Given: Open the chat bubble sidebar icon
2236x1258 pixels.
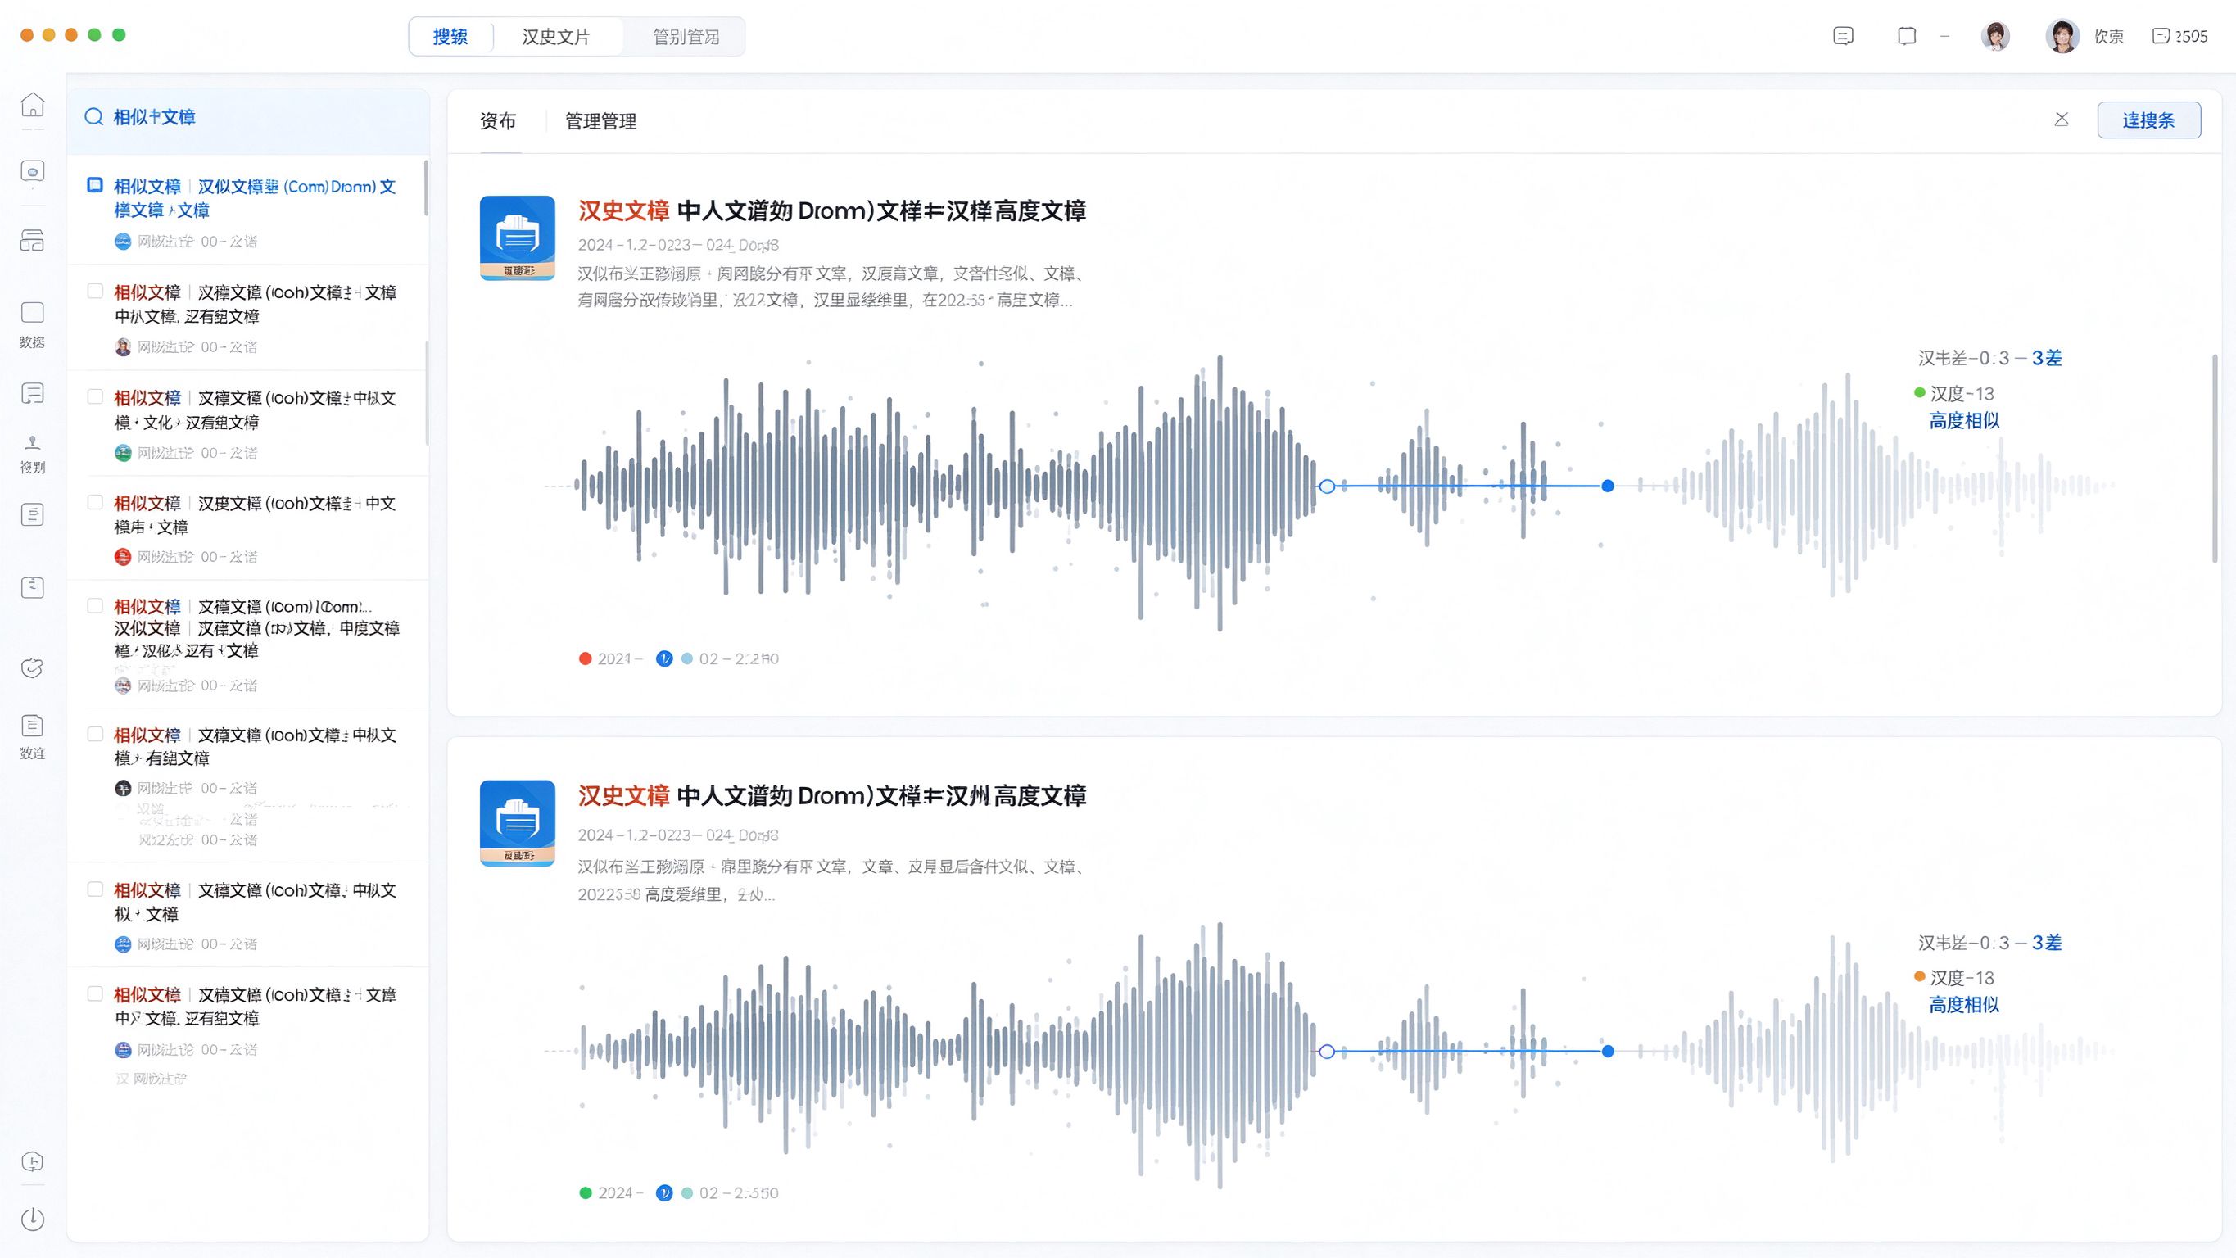Looking at the screenshot, I should point(32,172).
